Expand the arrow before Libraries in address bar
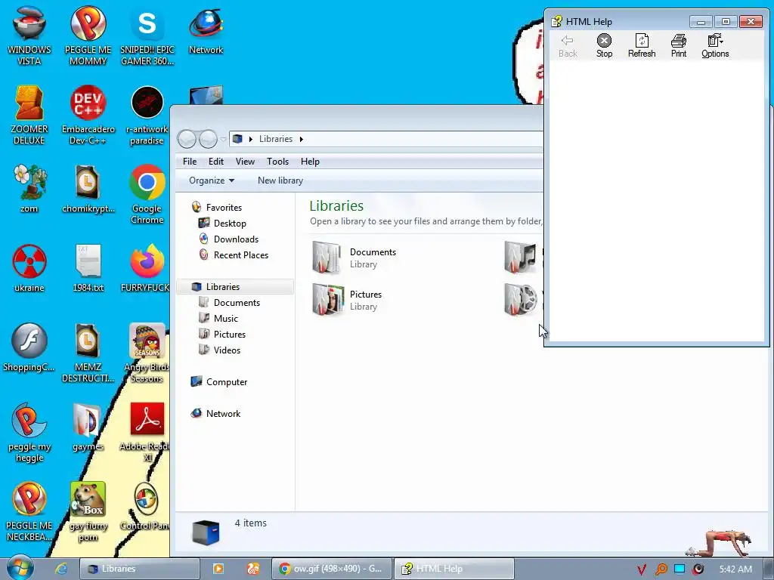Viewport: 774px width, 580px height. (x=251, y=139)
